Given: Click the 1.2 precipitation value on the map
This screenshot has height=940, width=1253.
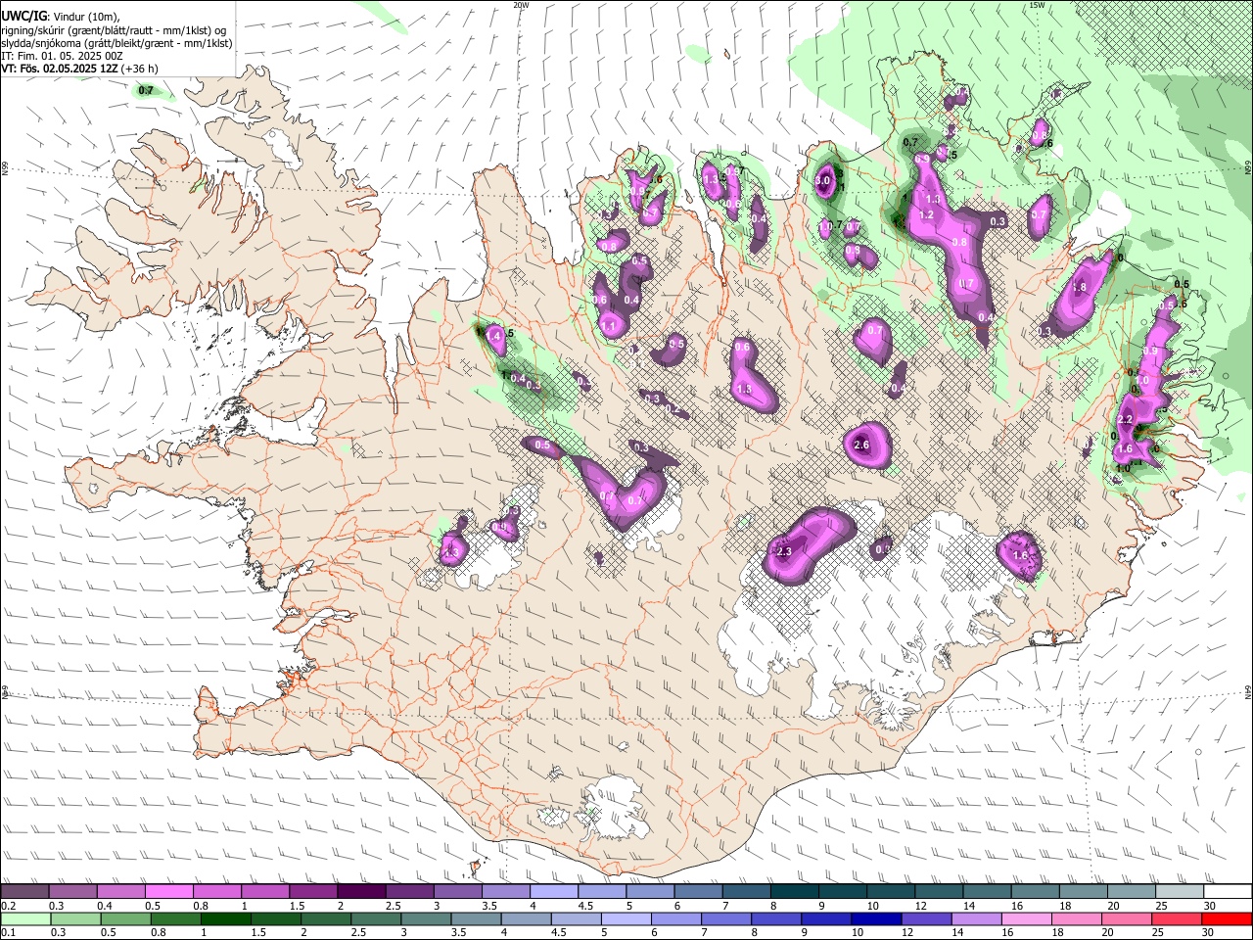Looking at the screenshot, I should pos(926,215).
